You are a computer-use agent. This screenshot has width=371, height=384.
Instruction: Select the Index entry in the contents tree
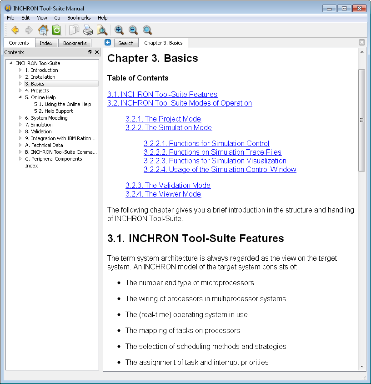coord(31,166)
